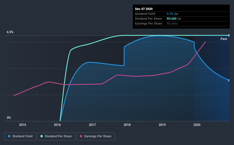Screen dimensions: 234x145
Task: Toggle the Dividend Yield legend button
Action: coord(20,136)
